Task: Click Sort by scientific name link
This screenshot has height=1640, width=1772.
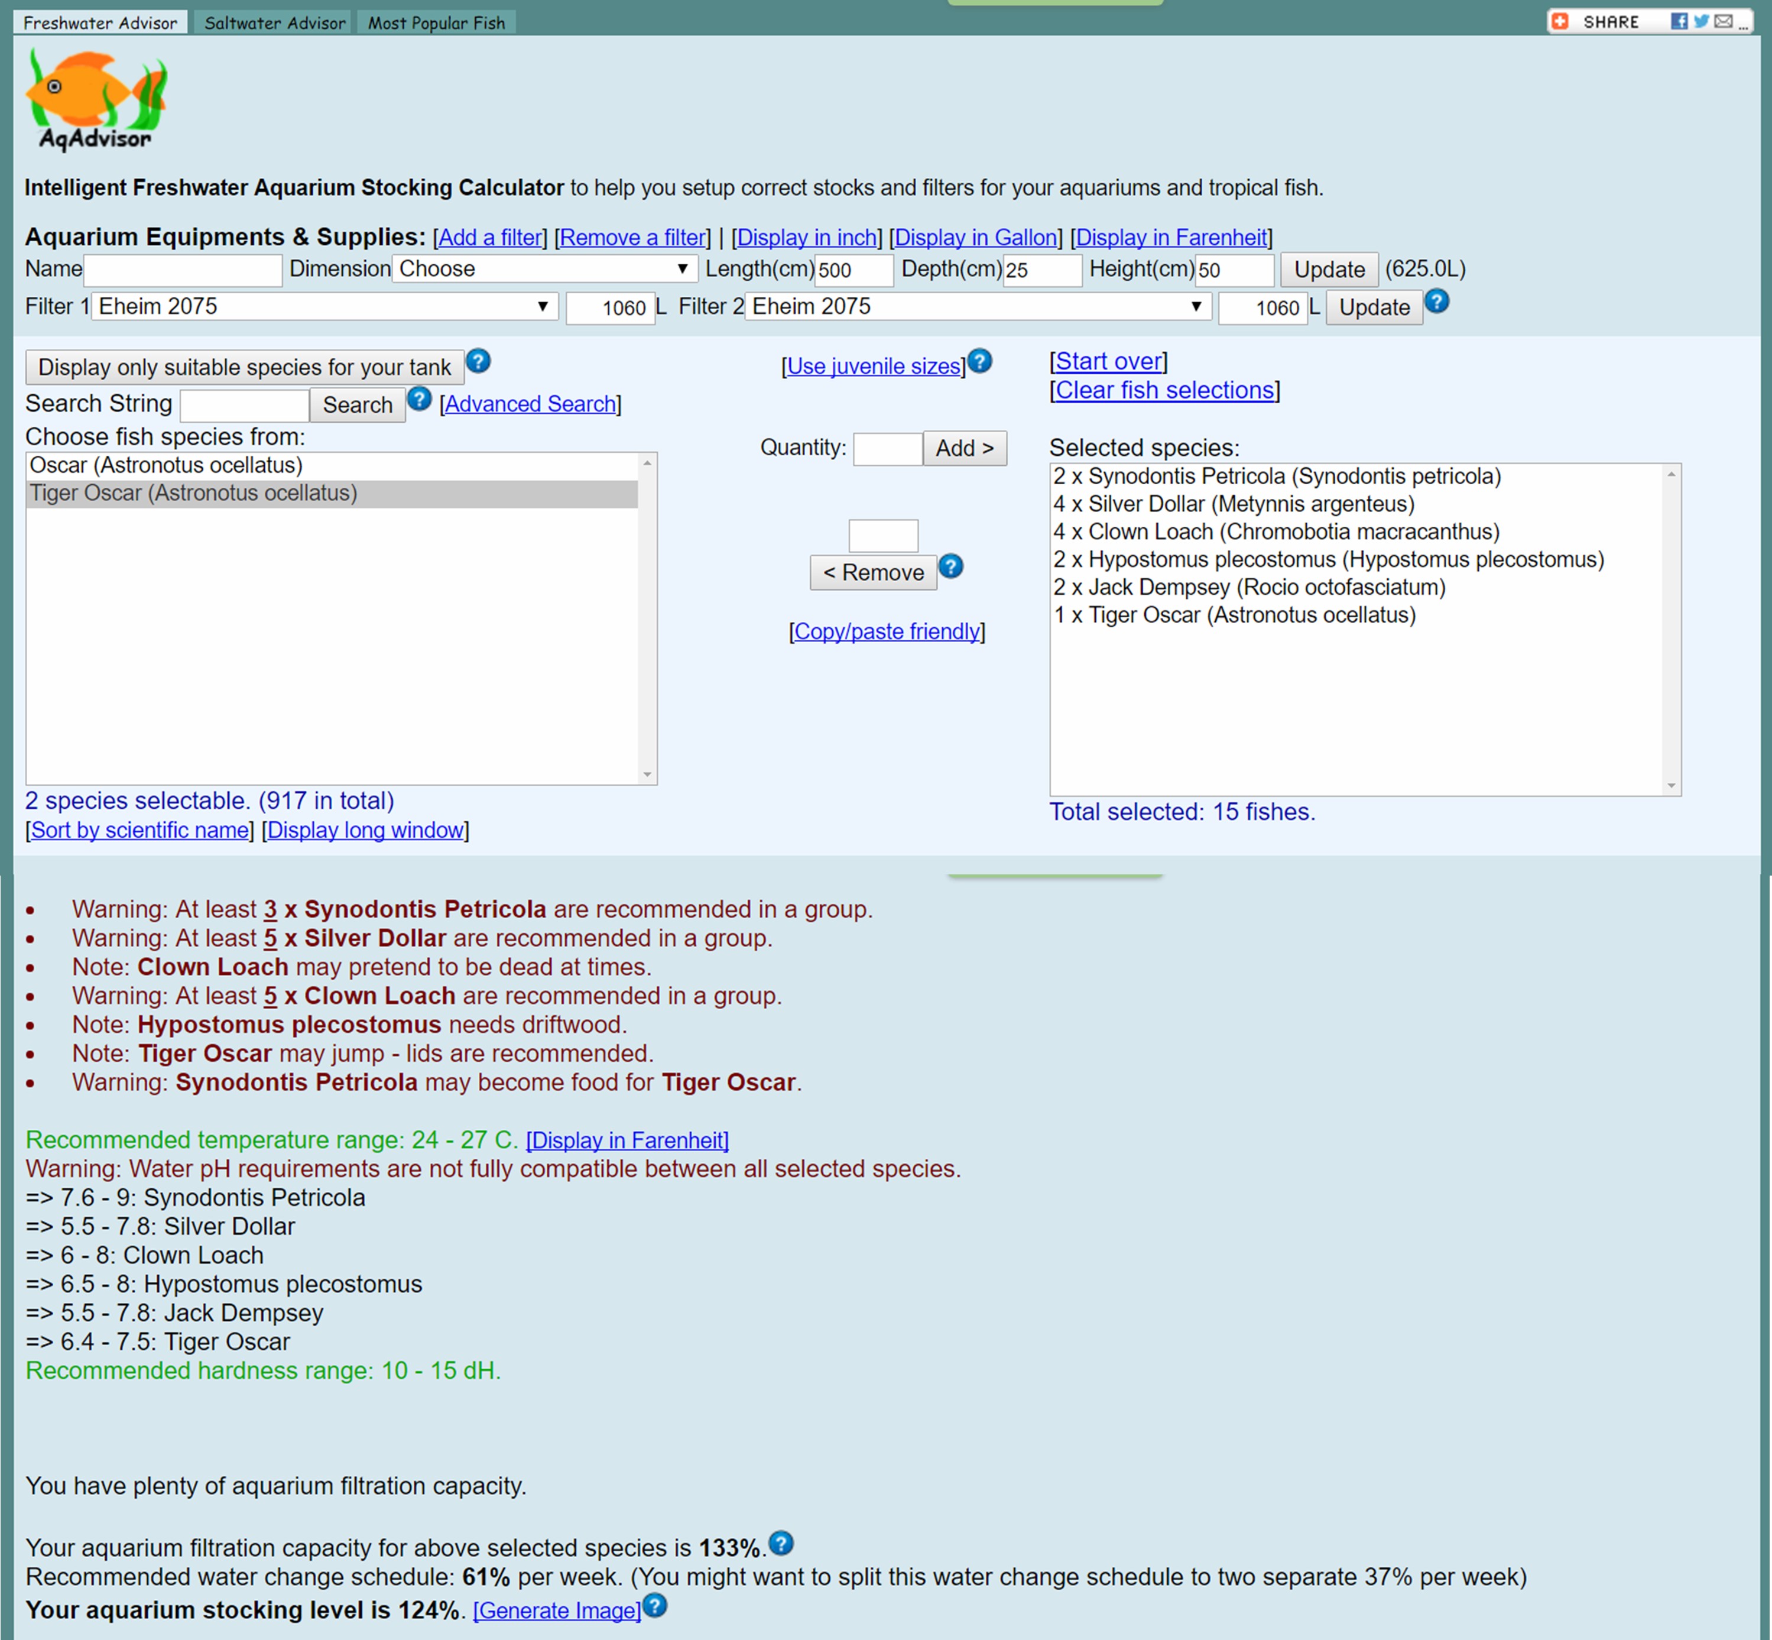Action: [x=140, y=831]
